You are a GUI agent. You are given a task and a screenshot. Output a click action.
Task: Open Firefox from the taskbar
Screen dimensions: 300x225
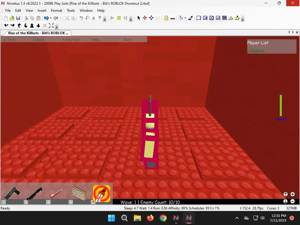point(150,218)
